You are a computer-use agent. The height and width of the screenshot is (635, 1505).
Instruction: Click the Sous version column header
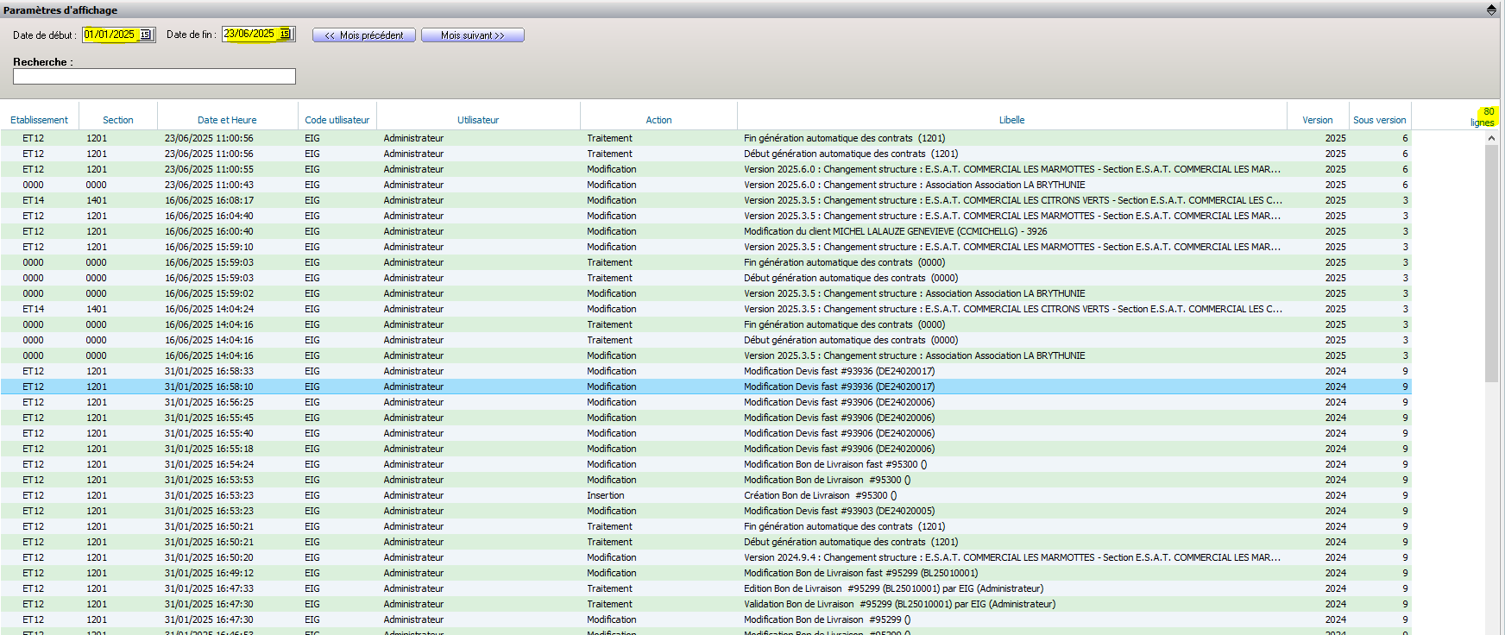coord(1379,120)
